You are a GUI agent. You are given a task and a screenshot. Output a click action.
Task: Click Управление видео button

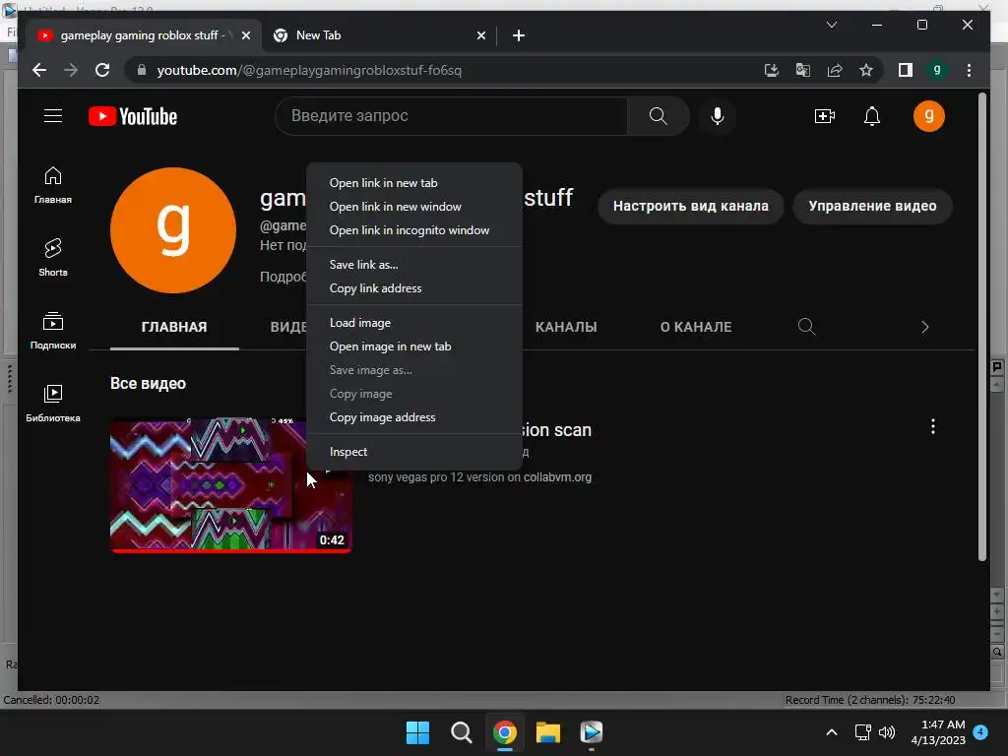[872, 207]
